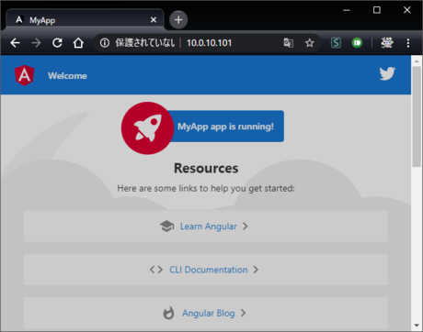This screenshot has height=332, width=423.
Task: Click chevron next to Angular Blog
Action: [x=243, y=313]
